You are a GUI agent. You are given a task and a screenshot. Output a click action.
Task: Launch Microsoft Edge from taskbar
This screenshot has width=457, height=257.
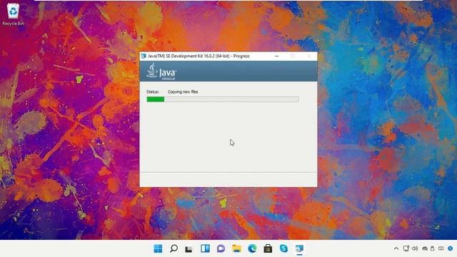(x=252, y=248)
